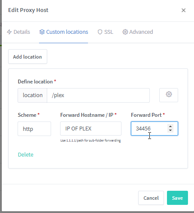Close the Edit Proxy Host dialog
This screenshot has height=213, width=194.
tap(183, 10)
